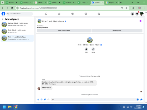This screenshot has height=110, width=147.
Task: Open the Windows notification bell in the tray
Action: (x=143, y=107)
